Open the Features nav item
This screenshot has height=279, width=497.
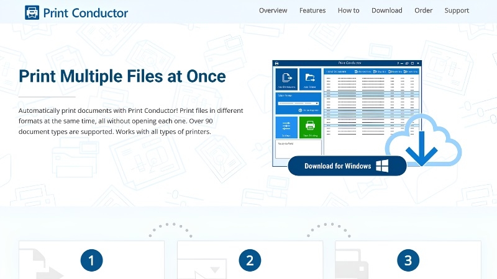[x=312, y=11]
